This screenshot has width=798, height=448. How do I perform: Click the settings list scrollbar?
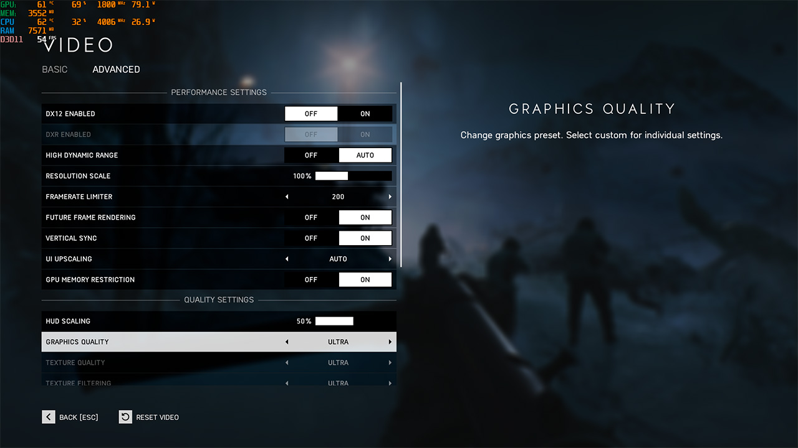click(x=401, y=175)
